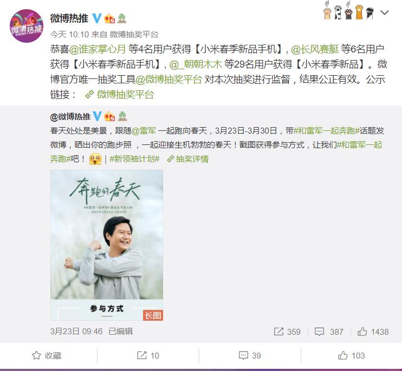Like this post with 103 likes
Screen dimensions: 402x371
pyautogui.click(x=351, y=355)
